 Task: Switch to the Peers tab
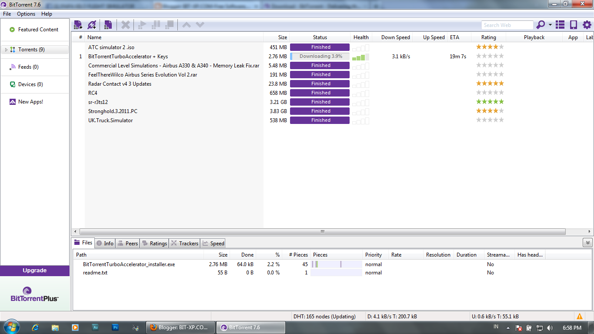pos(128,243)
